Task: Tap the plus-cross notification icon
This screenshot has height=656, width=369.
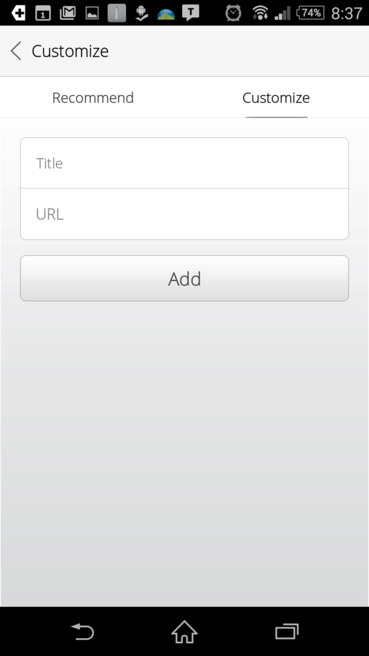Action: coord(18,13)
